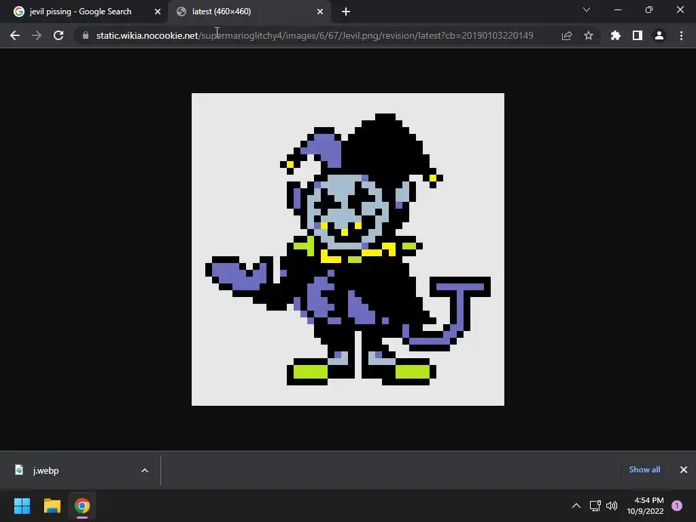Open the Windows Start menu

(x=22, y=506)
